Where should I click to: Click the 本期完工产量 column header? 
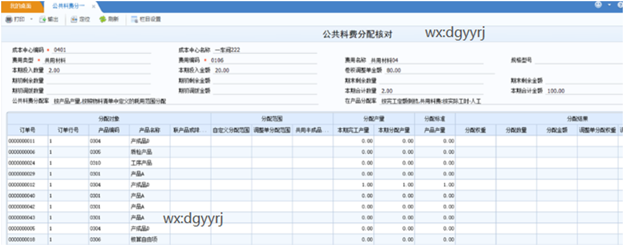pos(354,130)
